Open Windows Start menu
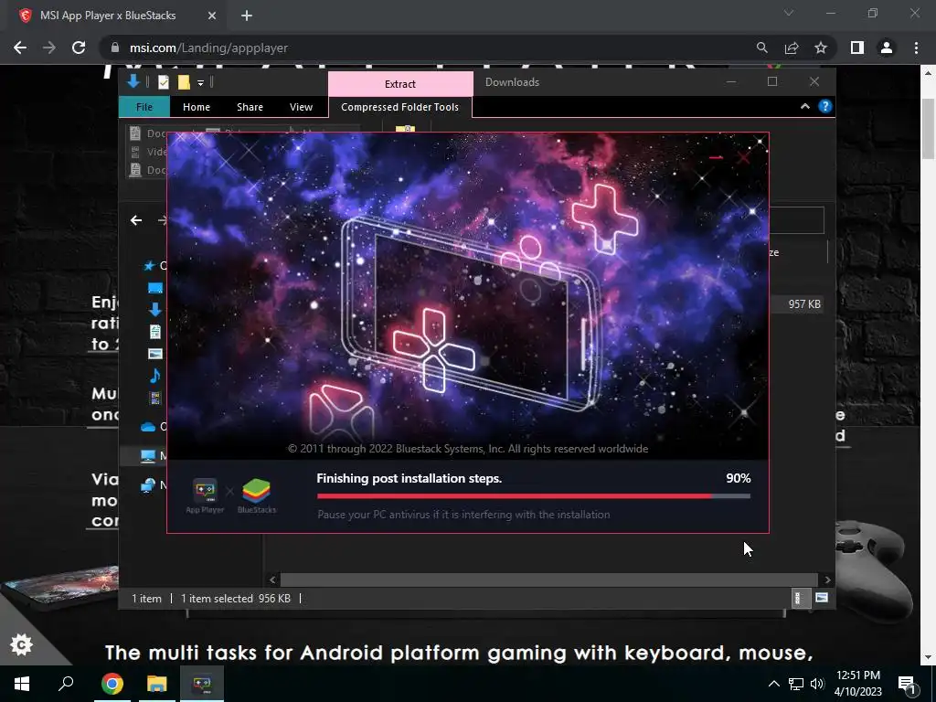Screen dimensions: 936x702 22,684
